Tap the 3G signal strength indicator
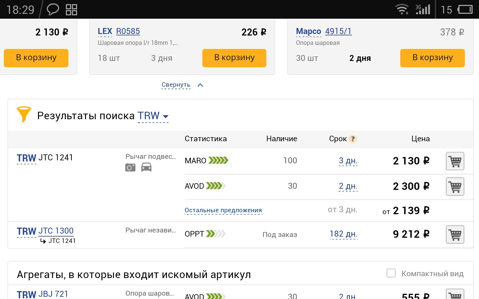Image resolution: width=479 pixels, height=299 pixels. pyautogui.click(x=423, y=9)
